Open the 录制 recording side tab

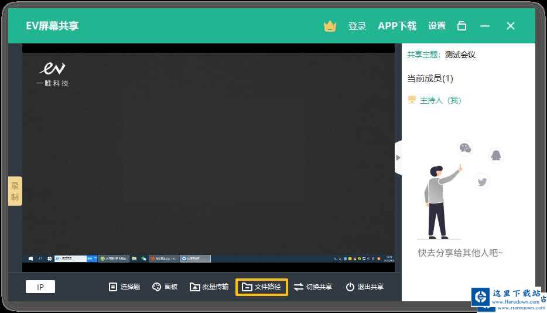coord(15,191)
